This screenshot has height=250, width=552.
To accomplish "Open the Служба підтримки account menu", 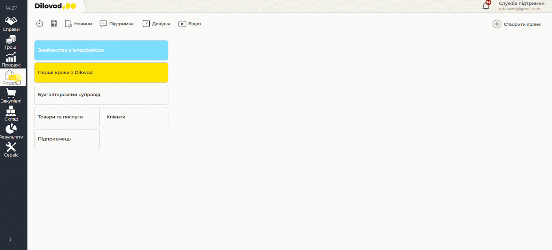I will point(521,6).
